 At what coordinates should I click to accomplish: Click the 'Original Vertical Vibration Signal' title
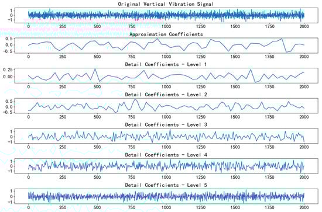click(166, 4)
